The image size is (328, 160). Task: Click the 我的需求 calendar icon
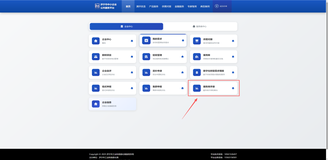[x=146, y=40]
